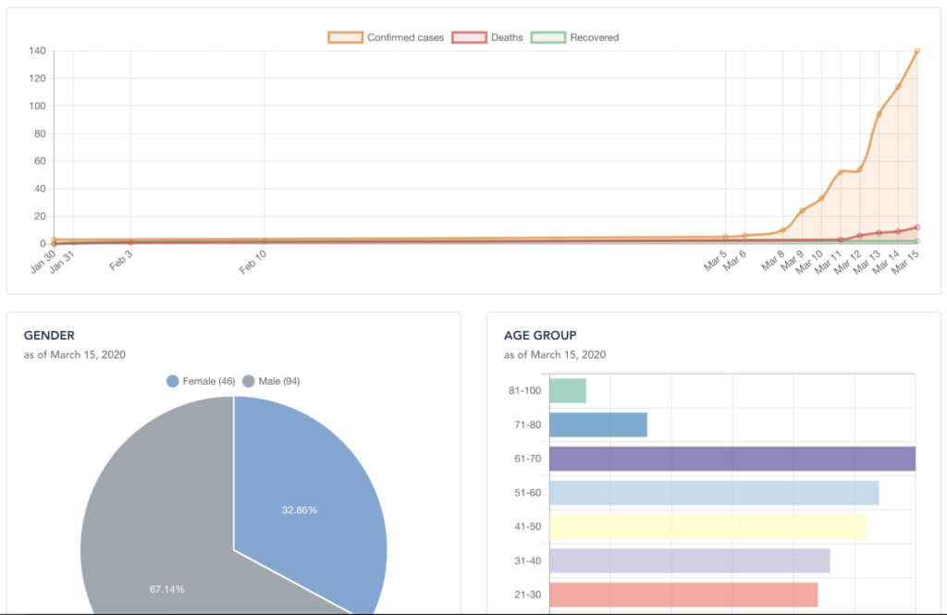This screenshot has height=615, width=947.
Task: Click the Mar 11 confirmed cases point
Action: 841,172
